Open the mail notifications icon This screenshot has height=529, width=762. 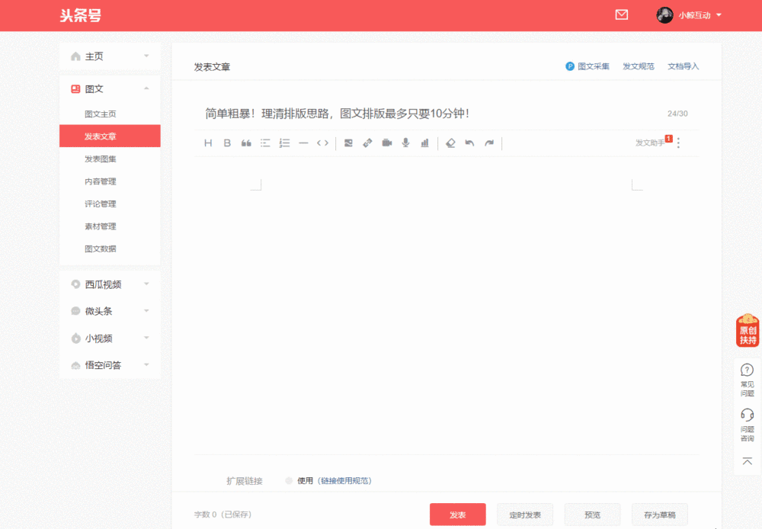click(x=622, y=14)
